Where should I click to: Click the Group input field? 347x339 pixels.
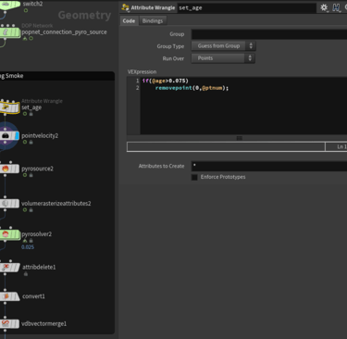click(269, 34)
